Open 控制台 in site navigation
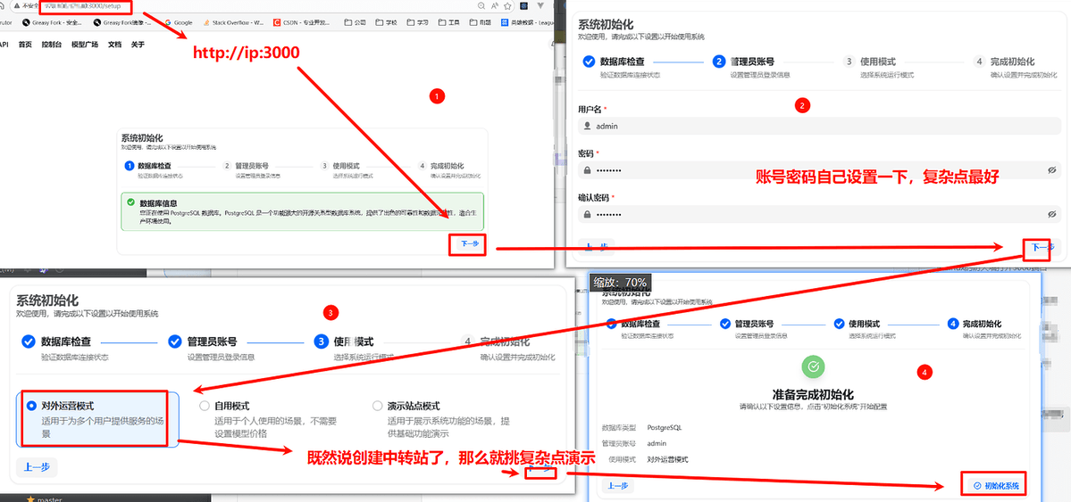This screenshot has height=502, width=1071. pos(51,45)
